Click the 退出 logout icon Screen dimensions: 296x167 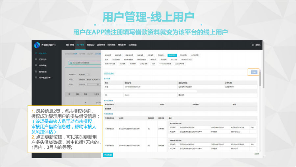coord(253,45)
